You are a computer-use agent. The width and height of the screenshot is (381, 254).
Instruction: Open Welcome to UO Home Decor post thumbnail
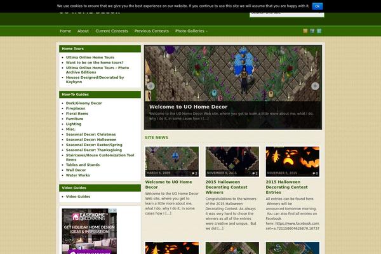pos(172,161)
